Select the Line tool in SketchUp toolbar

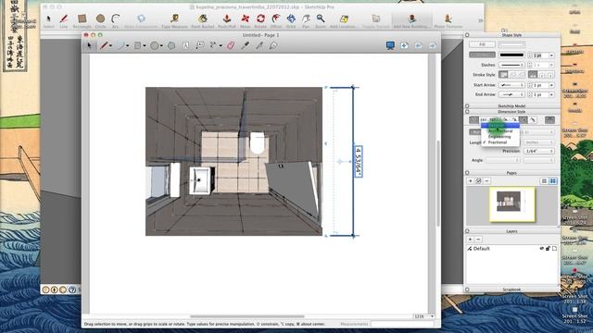64,20
